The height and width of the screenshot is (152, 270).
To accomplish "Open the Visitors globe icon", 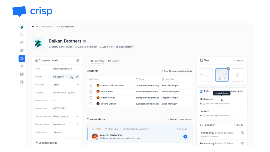I will [22, 50].
